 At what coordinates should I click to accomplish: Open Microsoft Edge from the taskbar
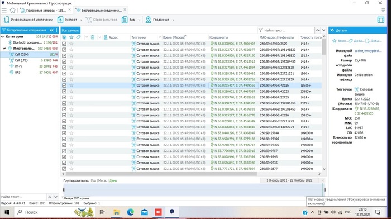[130, 212]
